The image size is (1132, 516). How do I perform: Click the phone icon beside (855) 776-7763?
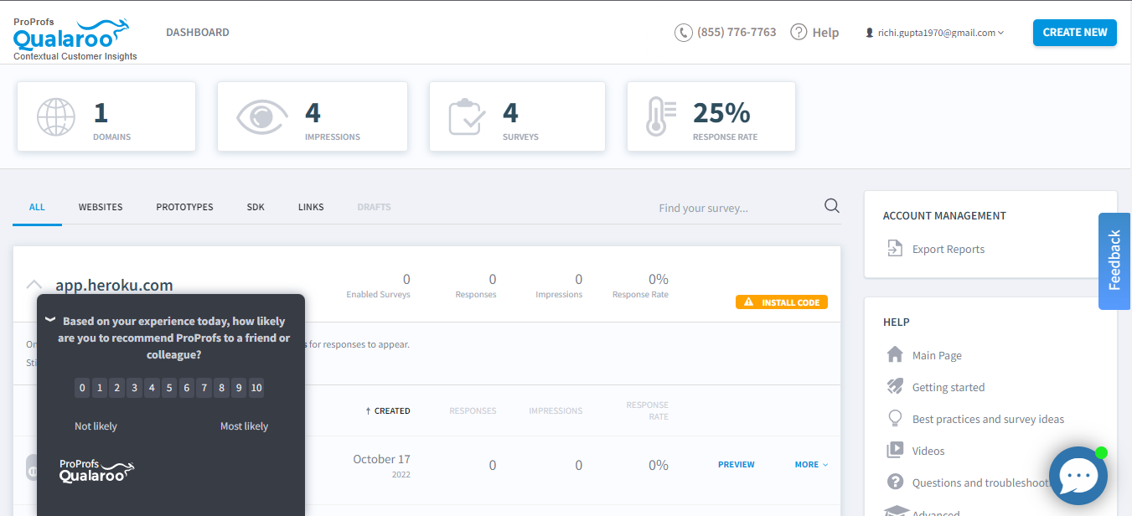click(684, 33)
